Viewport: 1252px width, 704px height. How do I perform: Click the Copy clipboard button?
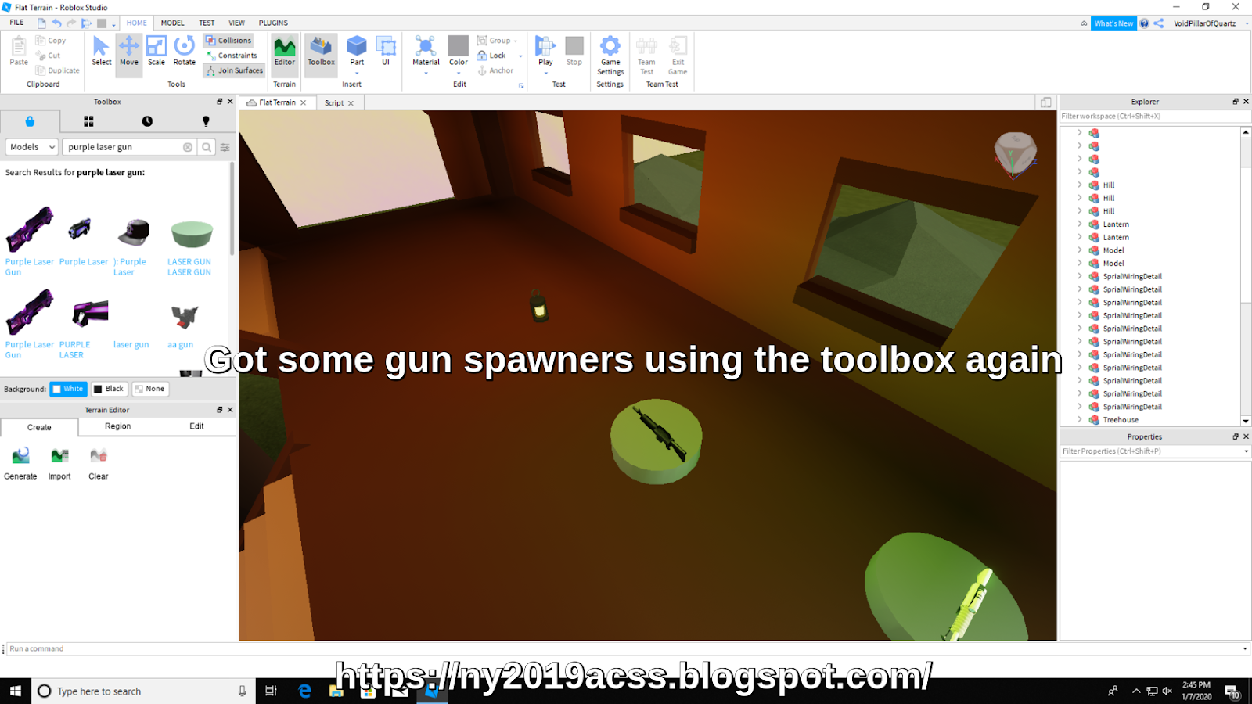click(x=51, y=41)
